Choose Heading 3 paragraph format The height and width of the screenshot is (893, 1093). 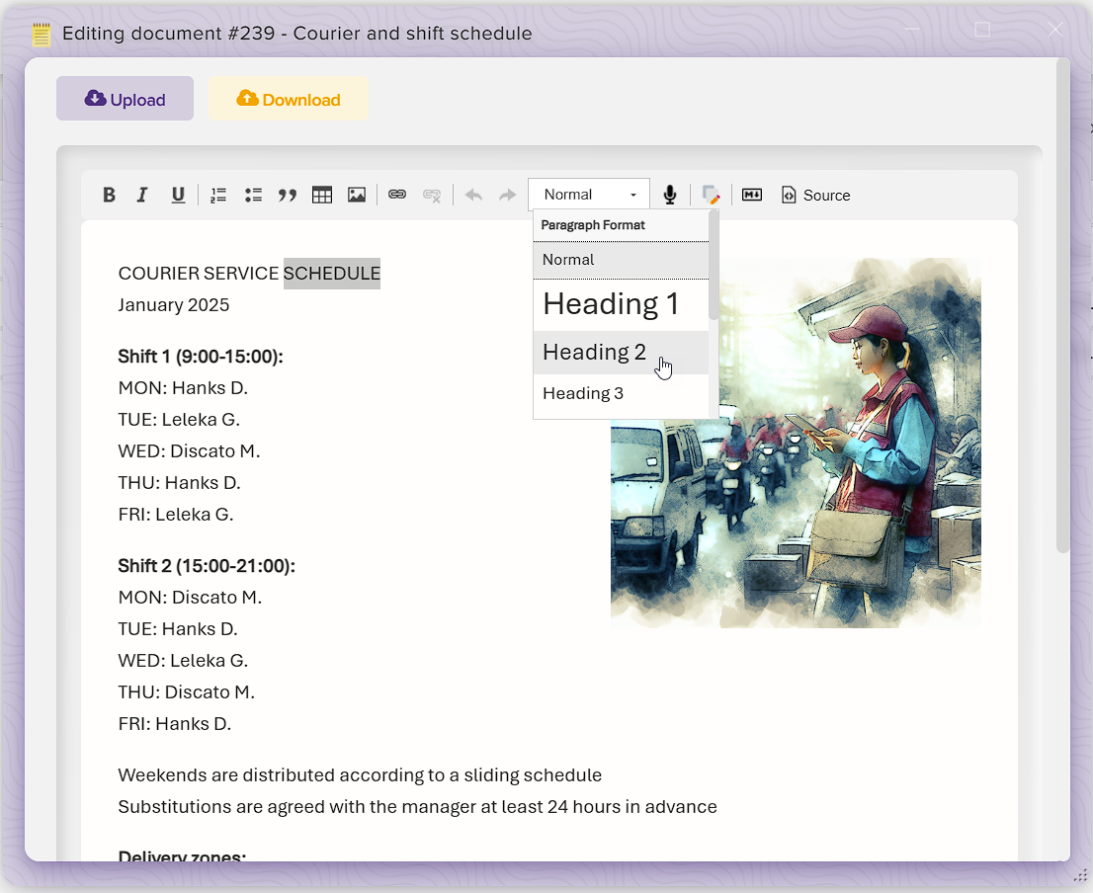[x=621, y=393]
